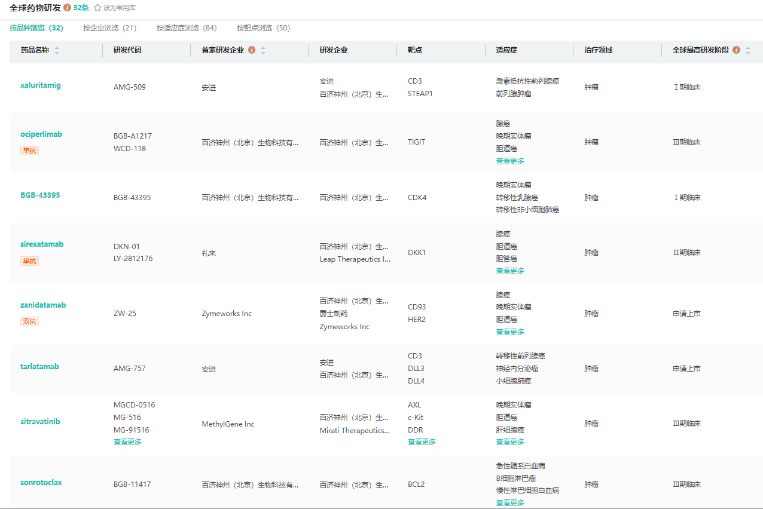Click the CDK4 target cell

[x=417, y=198]
